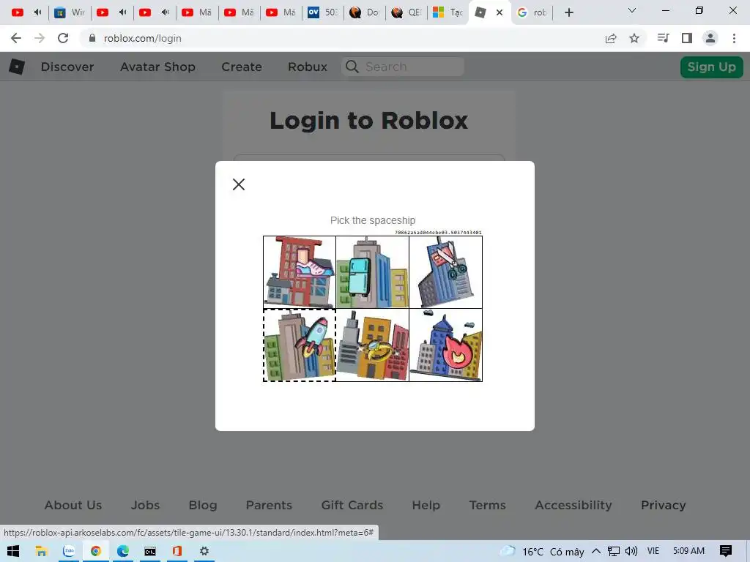Open a new browser tab
The image size is (750, 562).
coord(568,12)
